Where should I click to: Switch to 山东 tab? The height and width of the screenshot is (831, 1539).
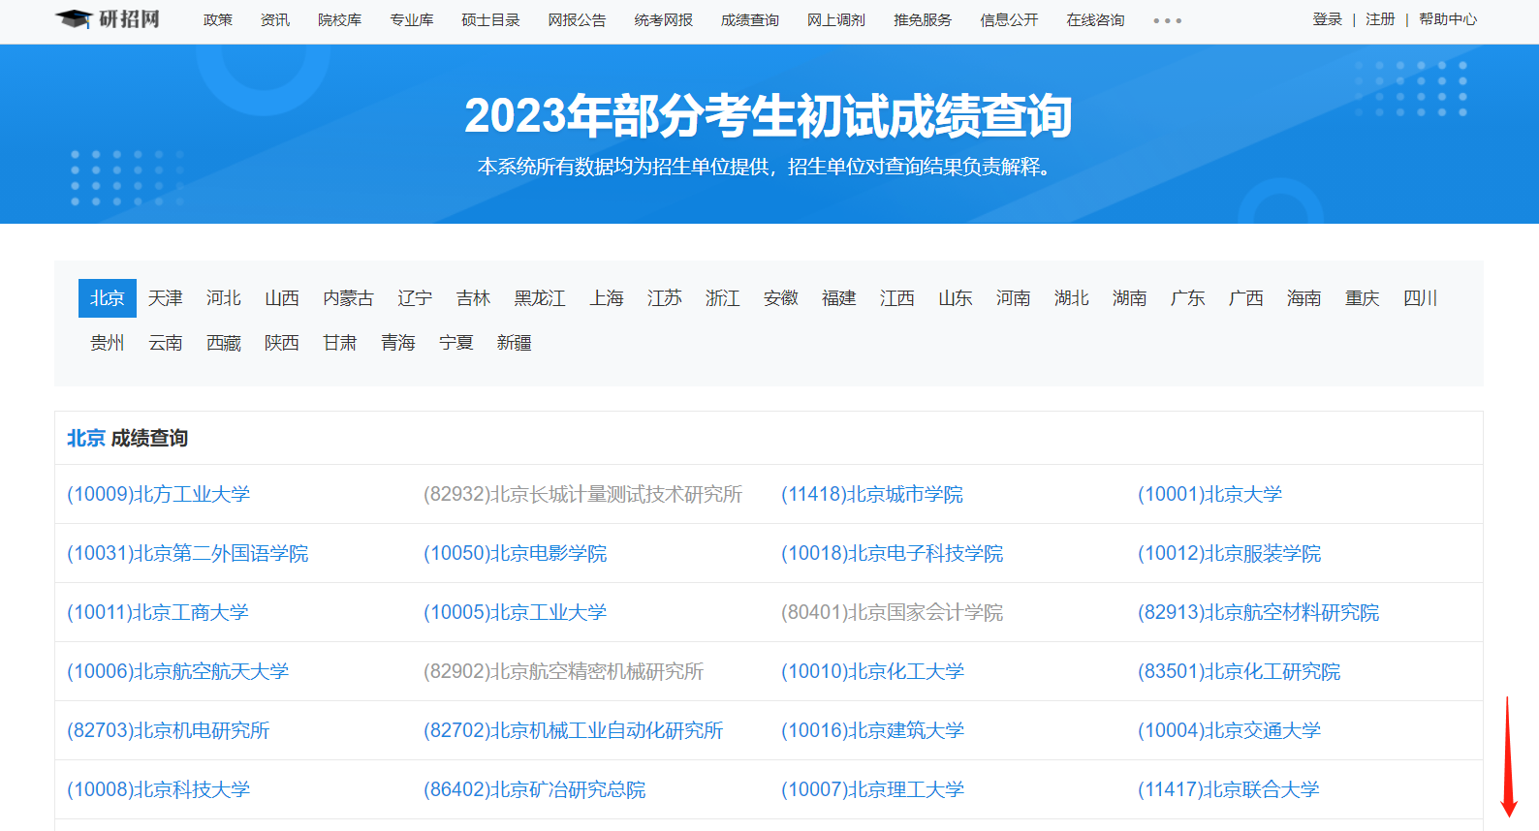click(x=956, y=298)
